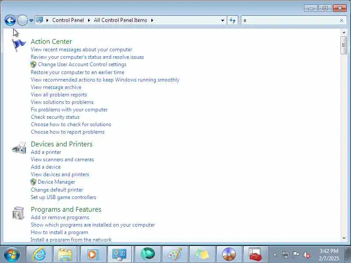Open Device Manager link
The image size is (351, 263).
(57, 182)
